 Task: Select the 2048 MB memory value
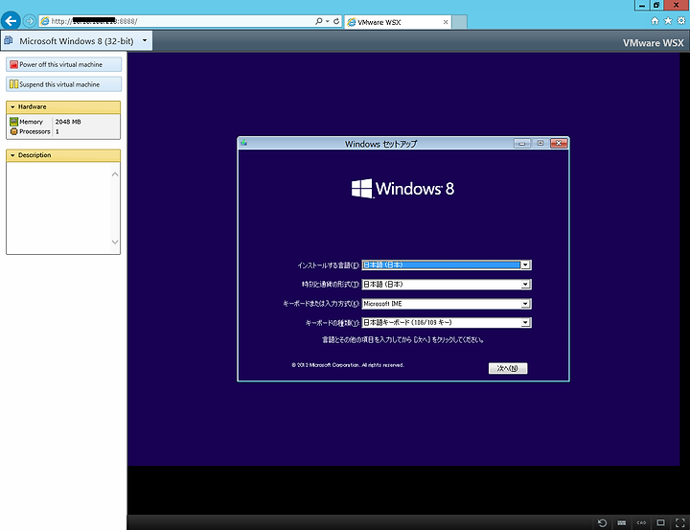pos(68,122)
